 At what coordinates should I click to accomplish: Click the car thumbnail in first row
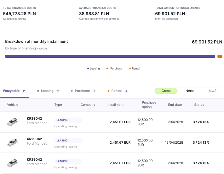tap(12, 122)
